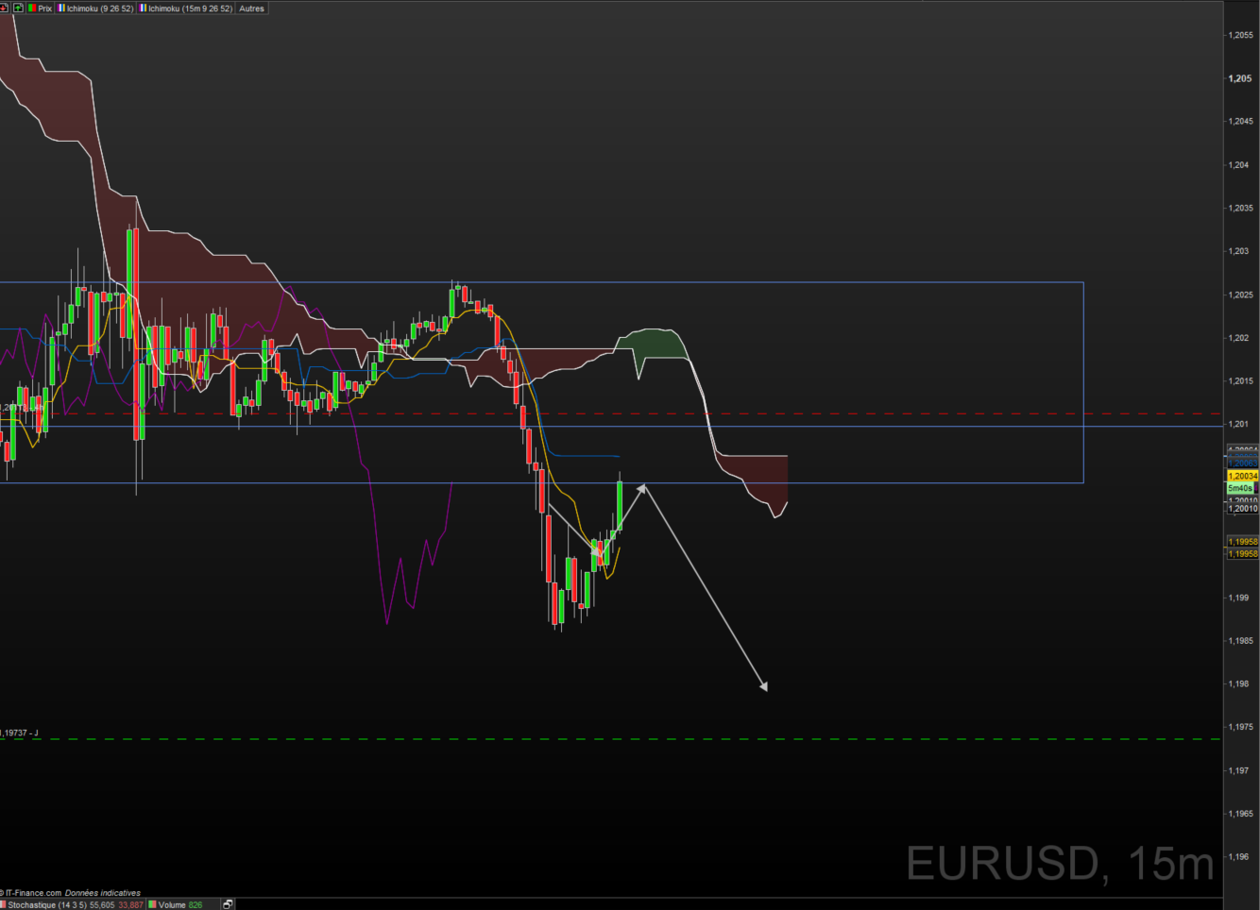Select the Stochastique (14 3 5) panel tab

73,904
